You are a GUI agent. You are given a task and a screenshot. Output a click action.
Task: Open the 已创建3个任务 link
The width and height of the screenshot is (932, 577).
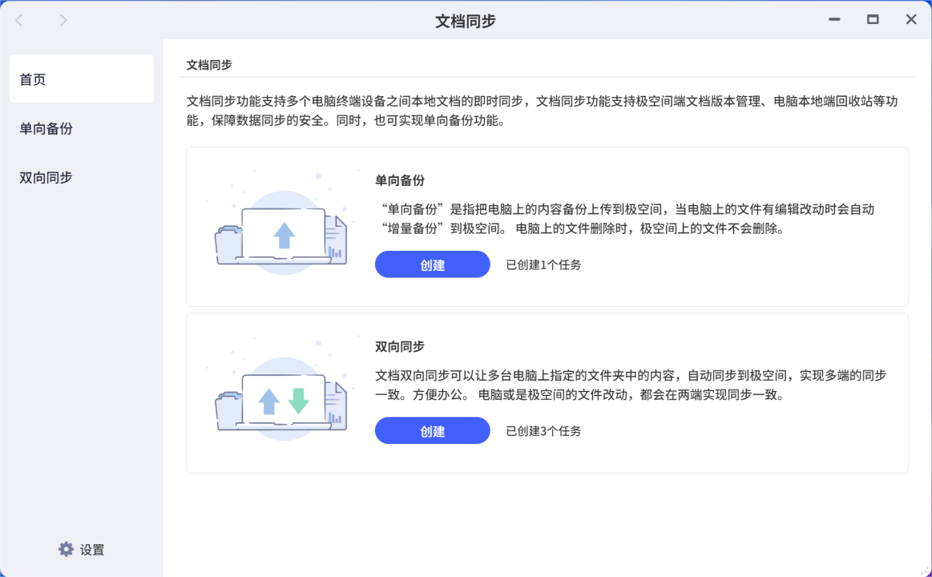coord(543,431)
